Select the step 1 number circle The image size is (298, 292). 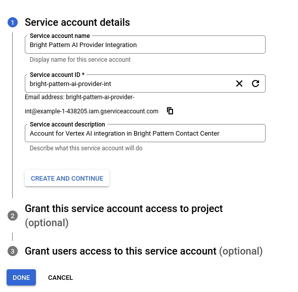[x=13, y=22]
